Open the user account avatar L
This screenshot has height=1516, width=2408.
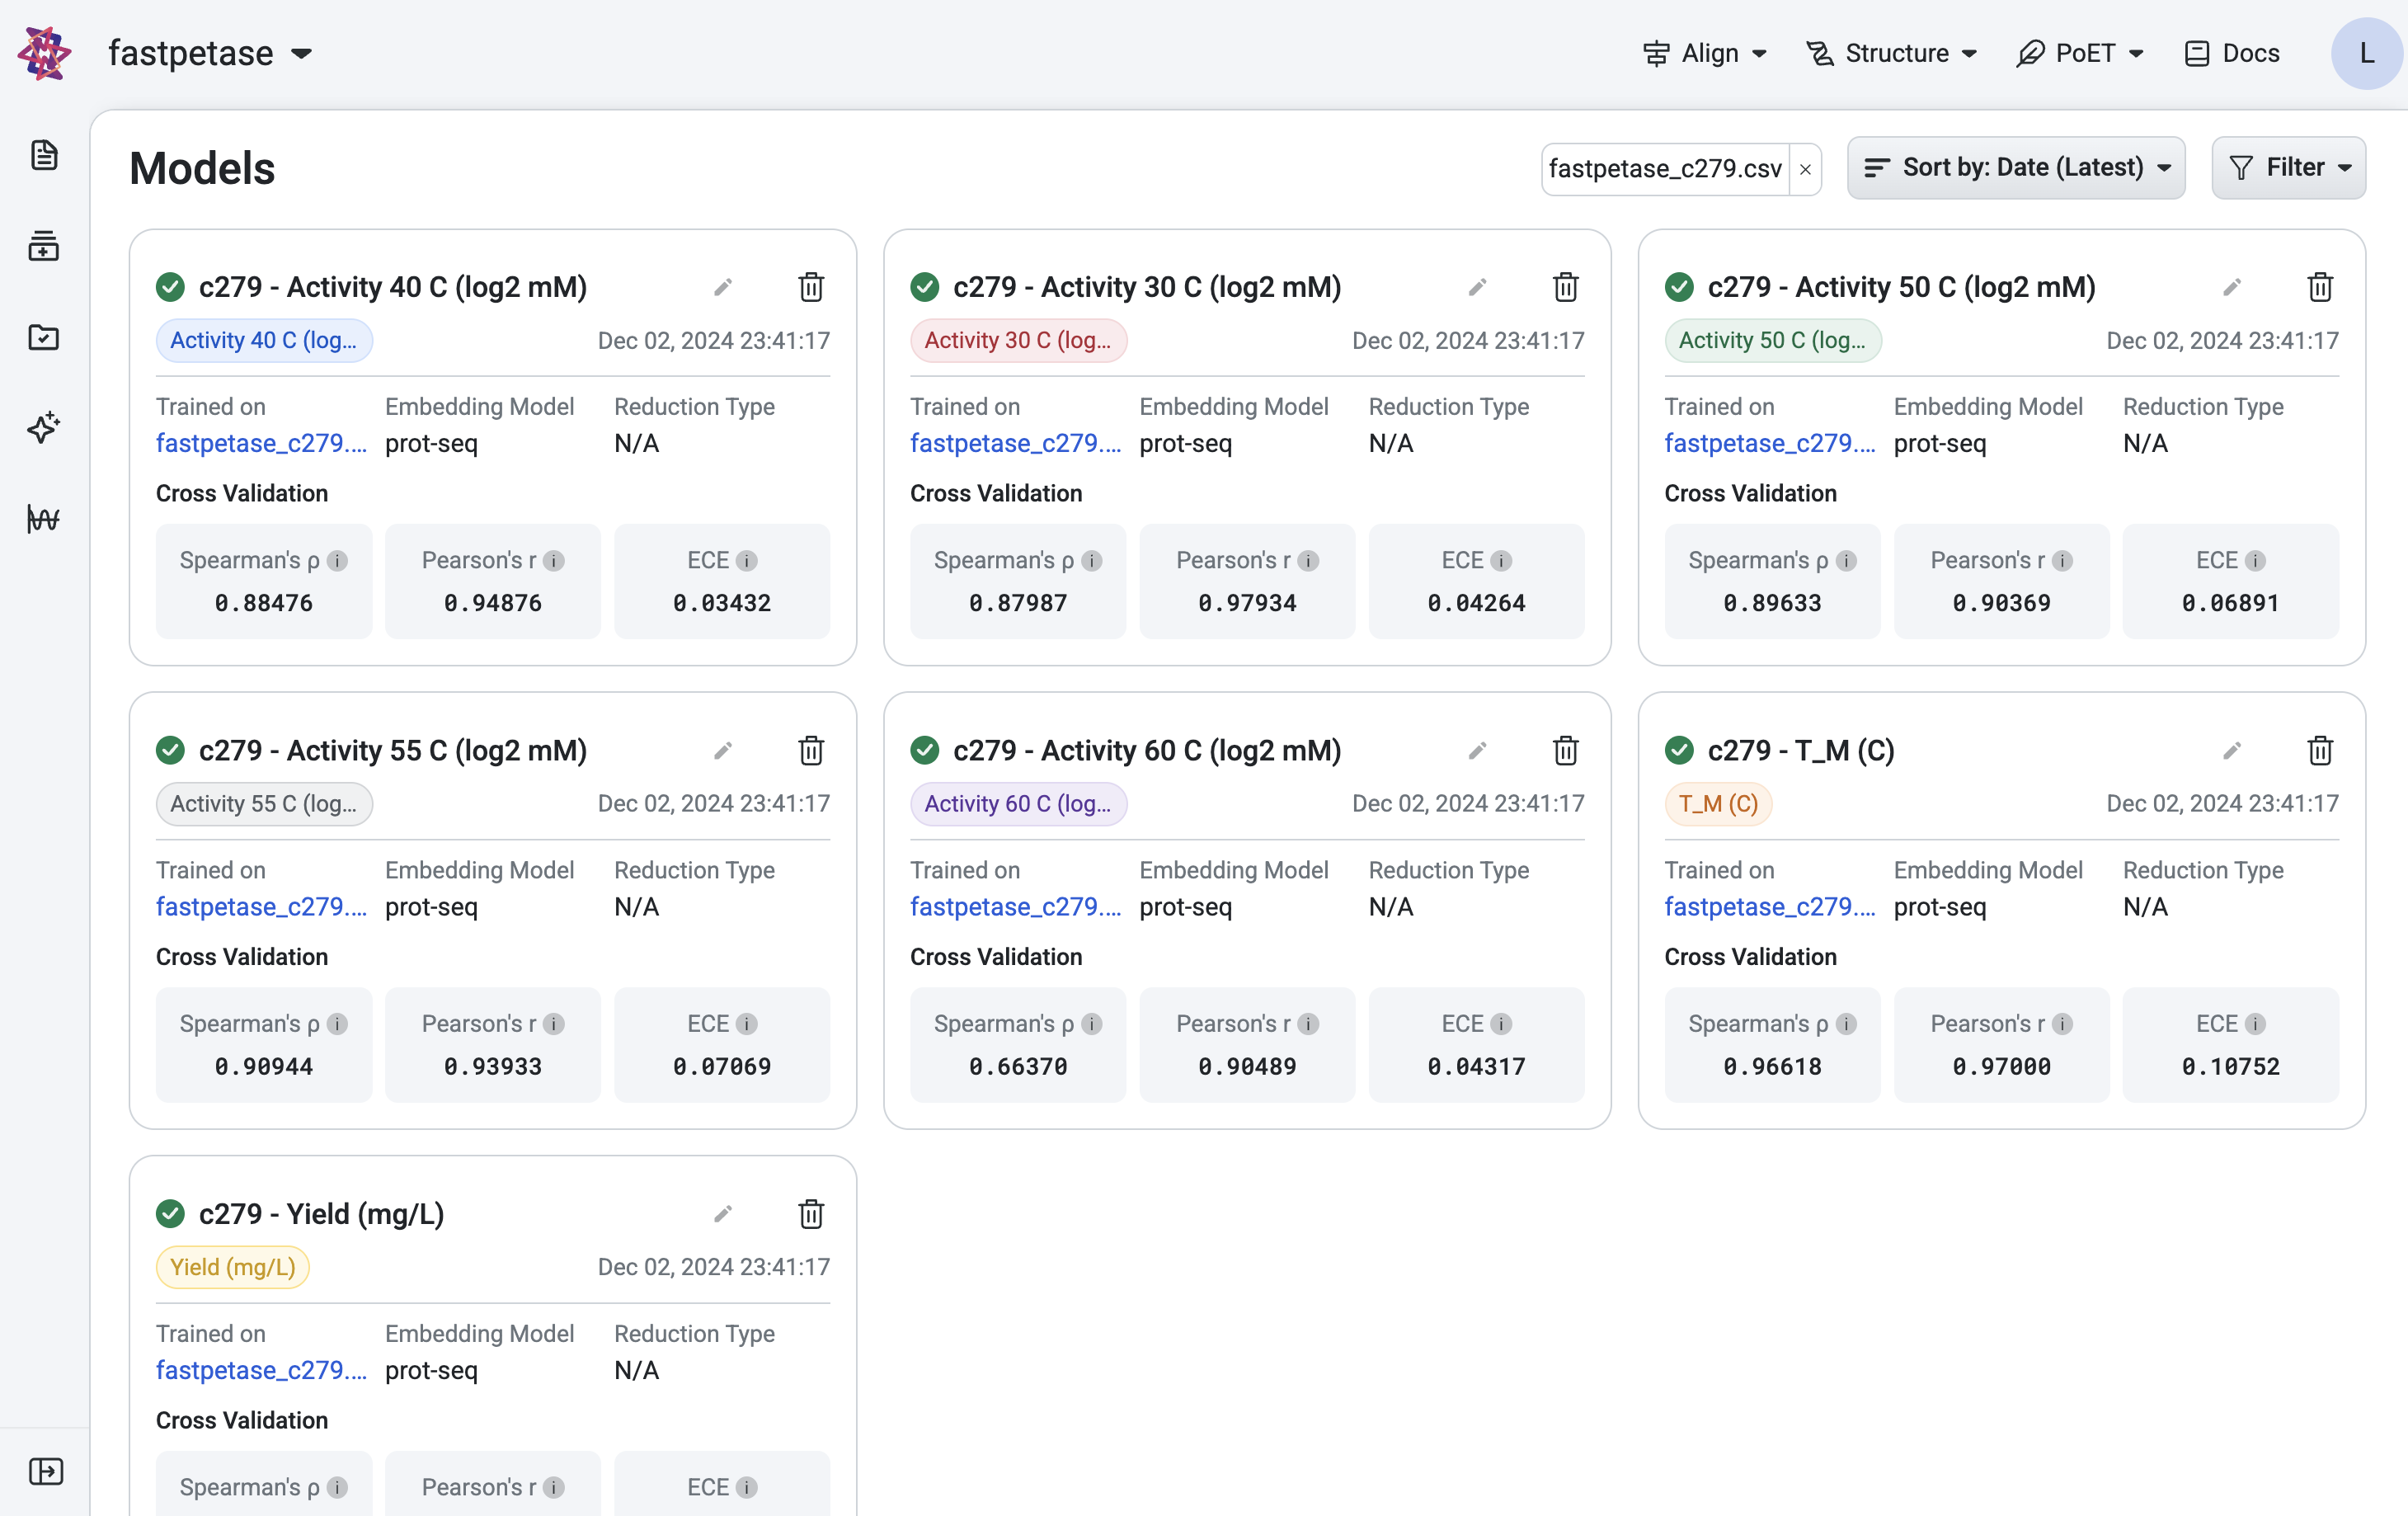coord(2366,53)
